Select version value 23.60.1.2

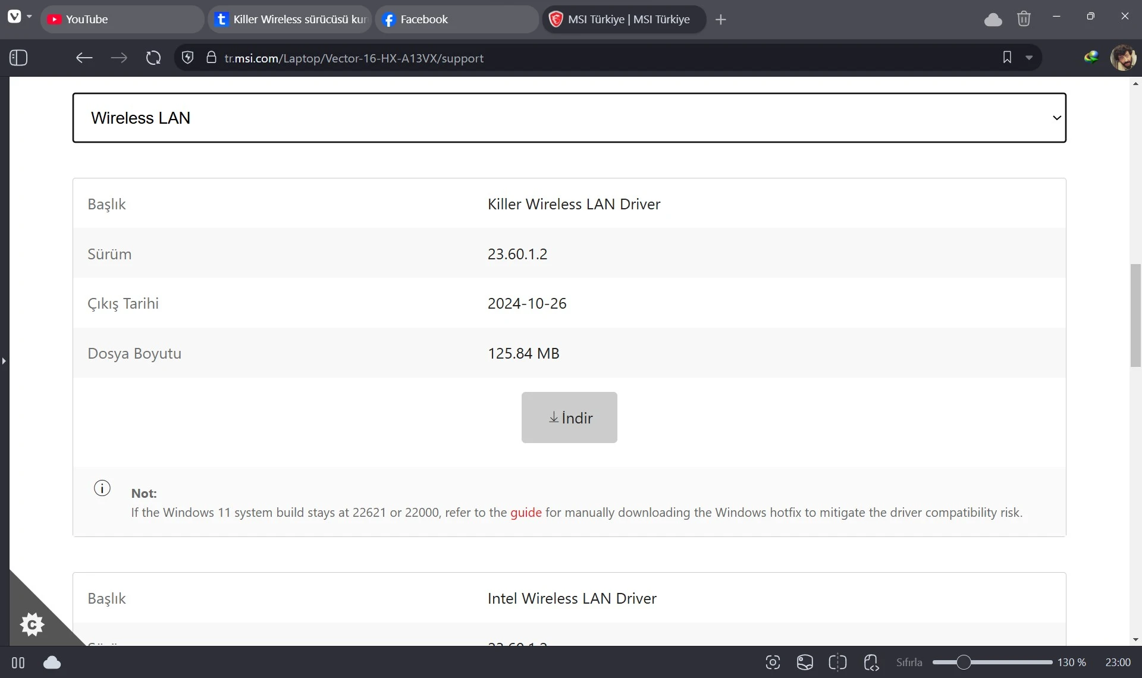(517, 254)
